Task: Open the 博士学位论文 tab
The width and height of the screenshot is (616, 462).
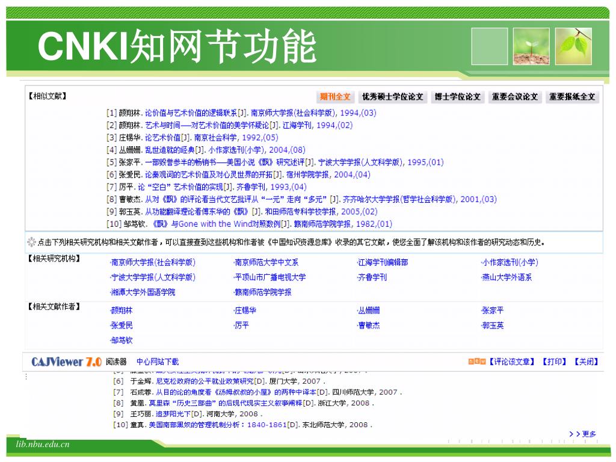Action: (457, 97)
